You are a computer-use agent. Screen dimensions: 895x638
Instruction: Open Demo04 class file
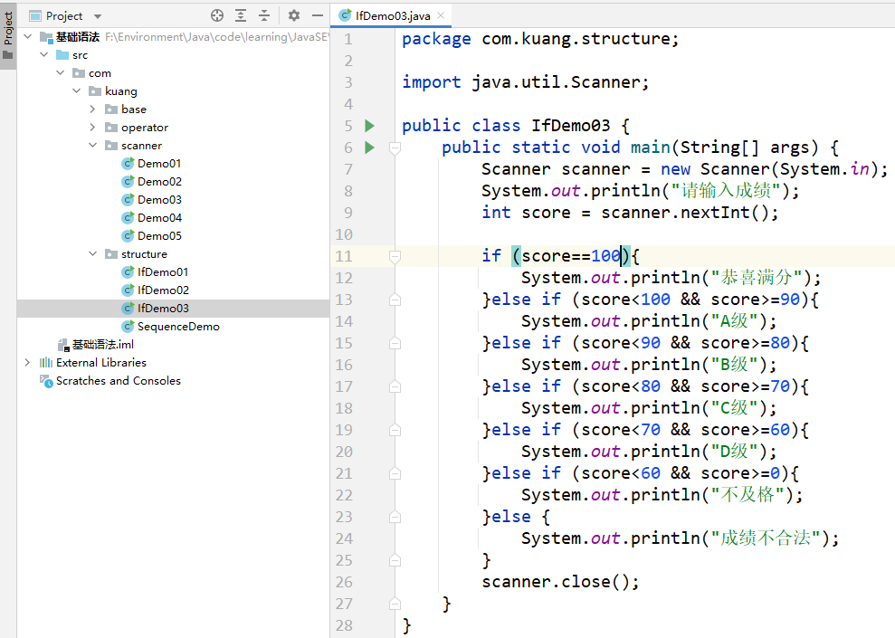tap(159, 217)
